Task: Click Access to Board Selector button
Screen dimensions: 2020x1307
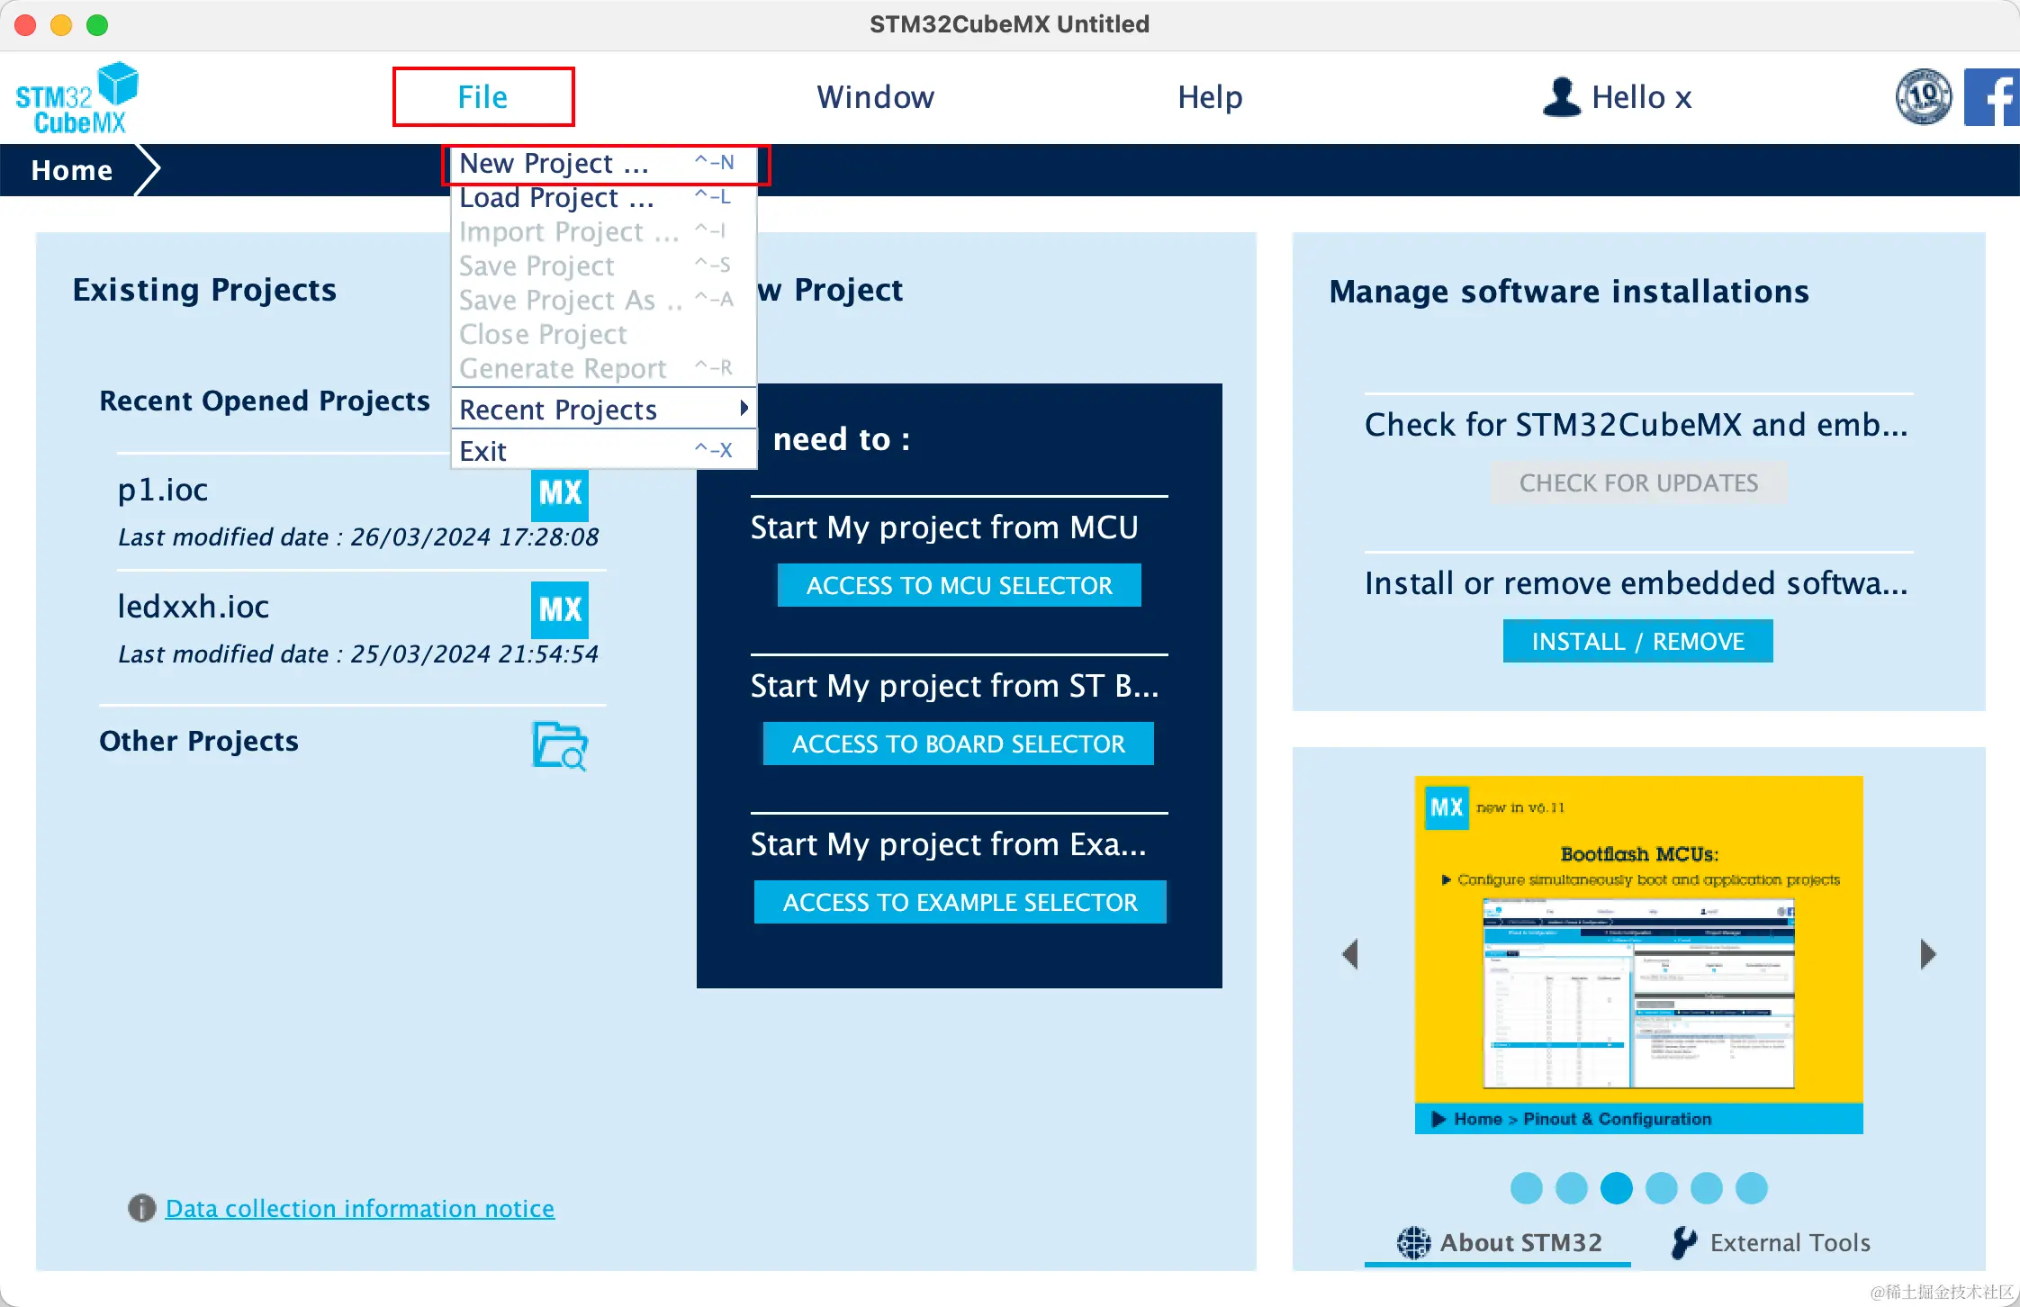Action: click(959, 744)
